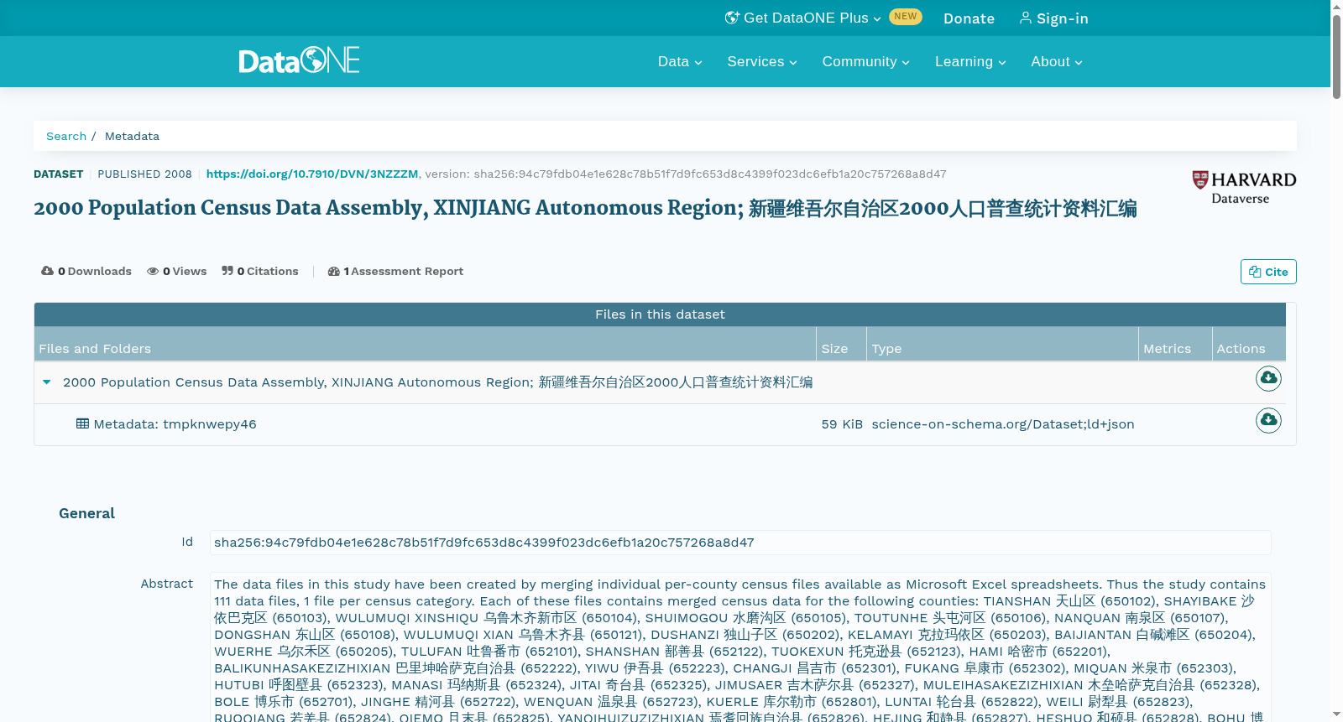
Task: Click the Views metric
Action: coord(177,271)
